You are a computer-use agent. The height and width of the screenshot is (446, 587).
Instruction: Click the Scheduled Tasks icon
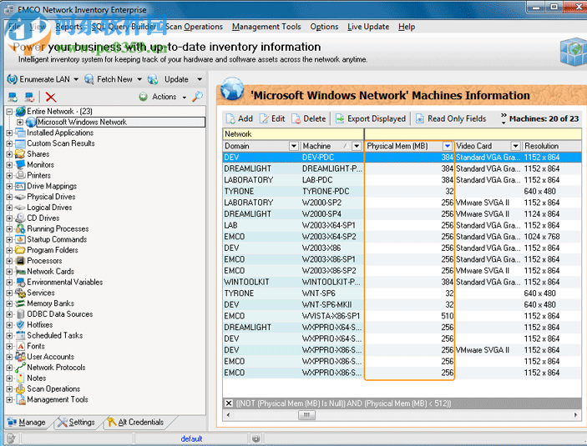pos(20,335)
